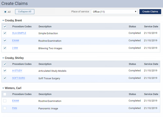Open the A-STUDY procedure code link
The height and width of the screenshot is (117, 163).
point(17,71)
